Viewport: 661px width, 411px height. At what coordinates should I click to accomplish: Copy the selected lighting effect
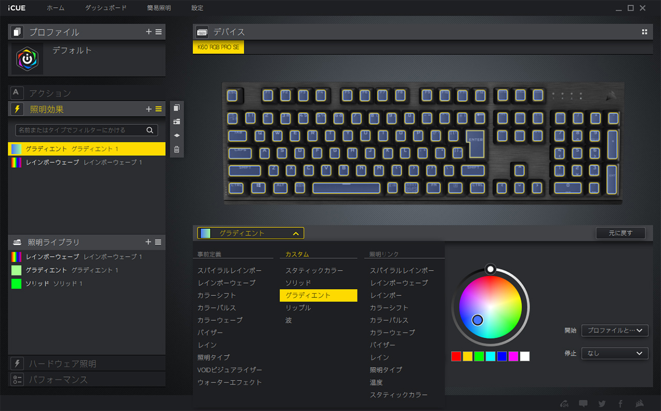[177, 108]
